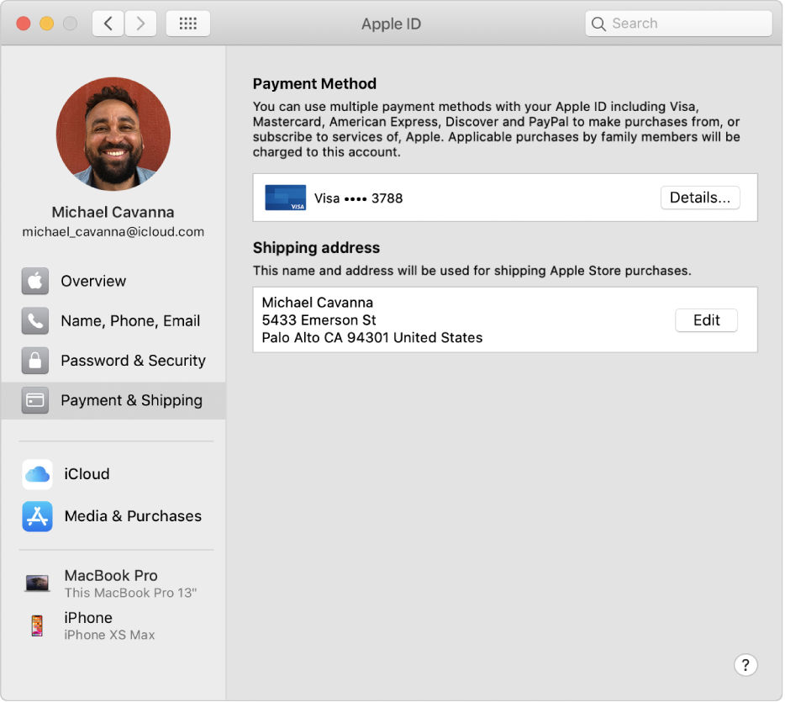Viewport: 785px width, 702px height.
Task: Click the Visa card image
Action: [x=286, y=198]
